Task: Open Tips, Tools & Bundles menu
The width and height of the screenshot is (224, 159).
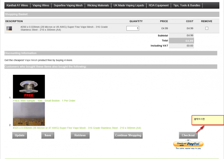Action: tap(187, 5)
